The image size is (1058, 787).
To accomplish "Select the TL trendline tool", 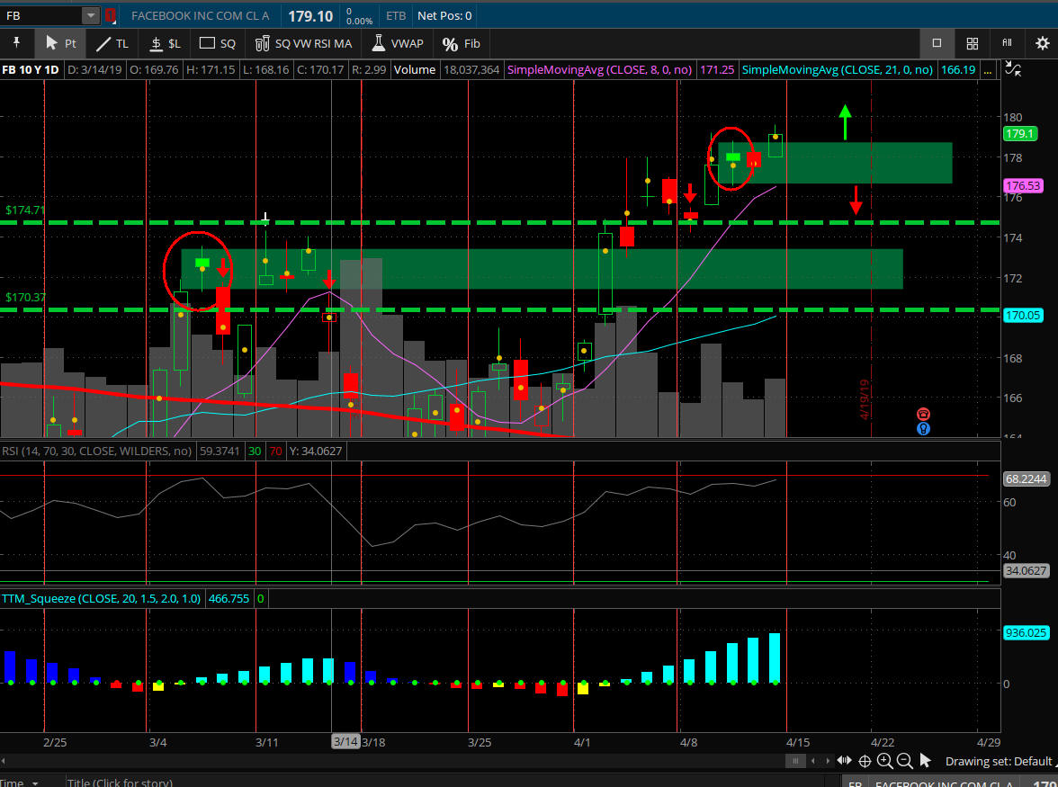I will (113, 43).
